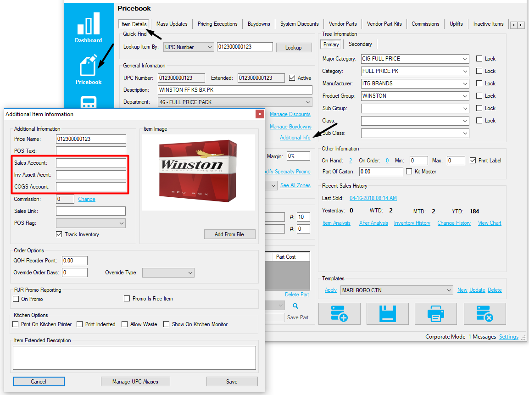Open the Change History link

(454, 223)
